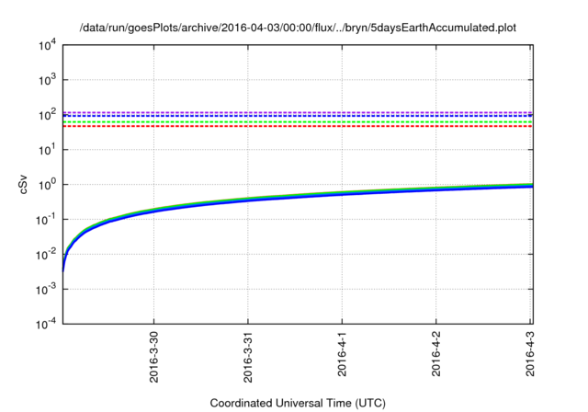Click the 2016-3-31 date tick label

pyautogui.click(x=248, y=357)
